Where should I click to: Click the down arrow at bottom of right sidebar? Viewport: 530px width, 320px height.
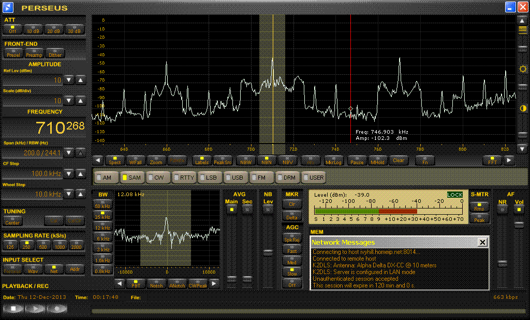tap(522, 148)
